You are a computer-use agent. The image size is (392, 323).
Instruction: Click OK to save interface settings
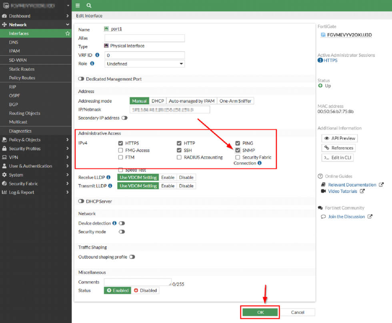[260, 312]
